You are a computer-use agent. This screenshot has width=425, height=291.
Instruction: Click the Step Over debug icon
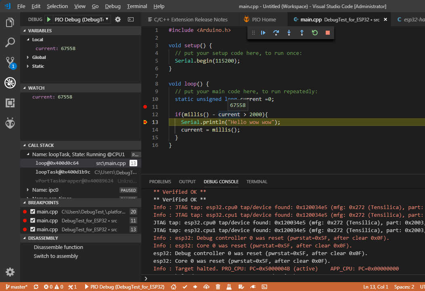click(x=276, y=33)
